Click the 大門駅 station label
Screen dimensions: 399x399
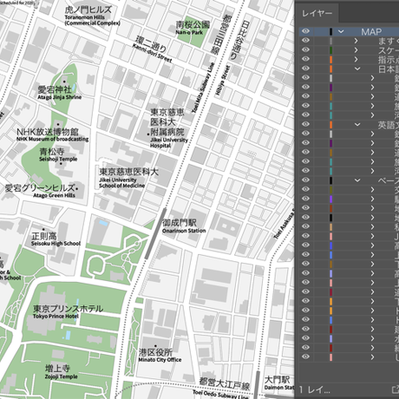pos(277,380)
